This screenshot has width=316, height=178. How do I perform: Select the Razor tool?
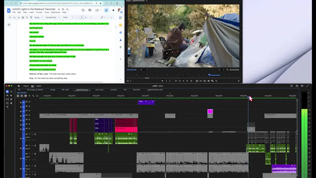(x=11, y=95)
